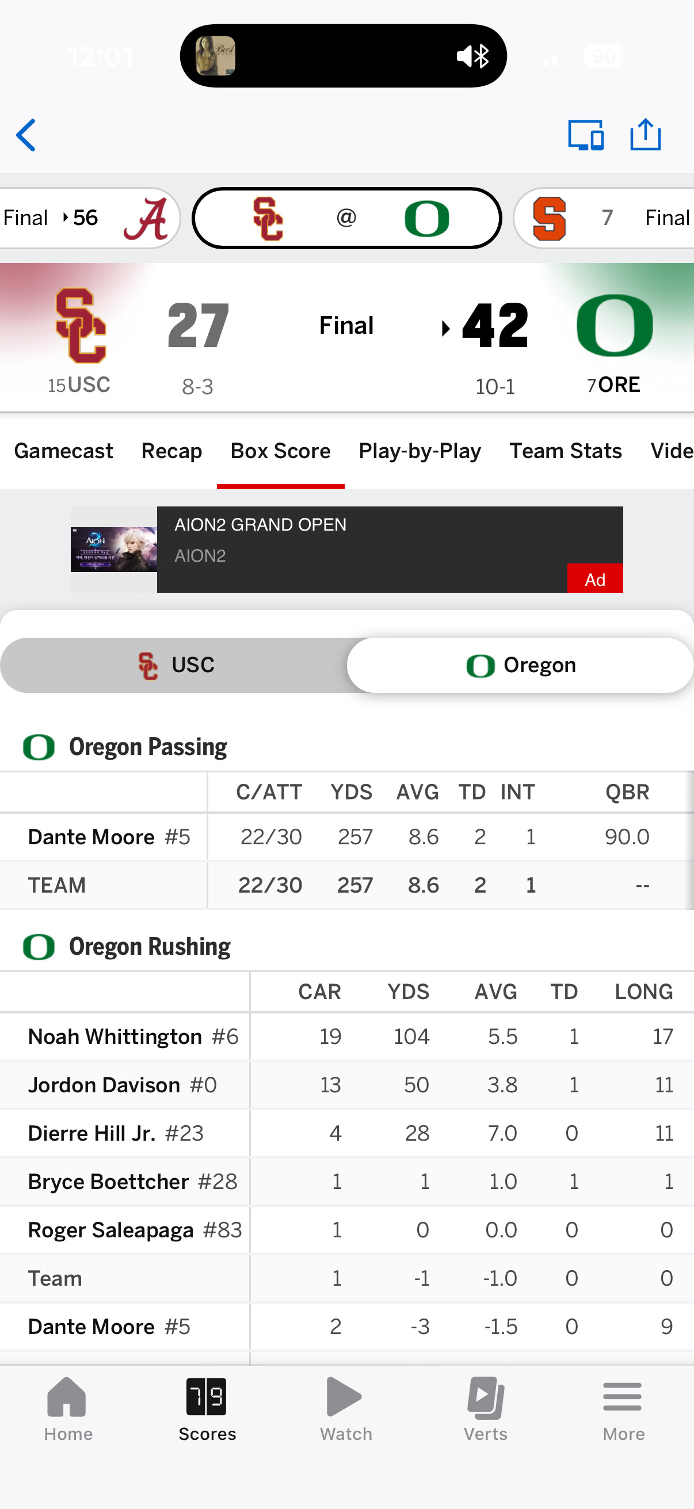This screenshot has width=694, height=1509.
Task: Tap the share icon
Action: point(645,135)
